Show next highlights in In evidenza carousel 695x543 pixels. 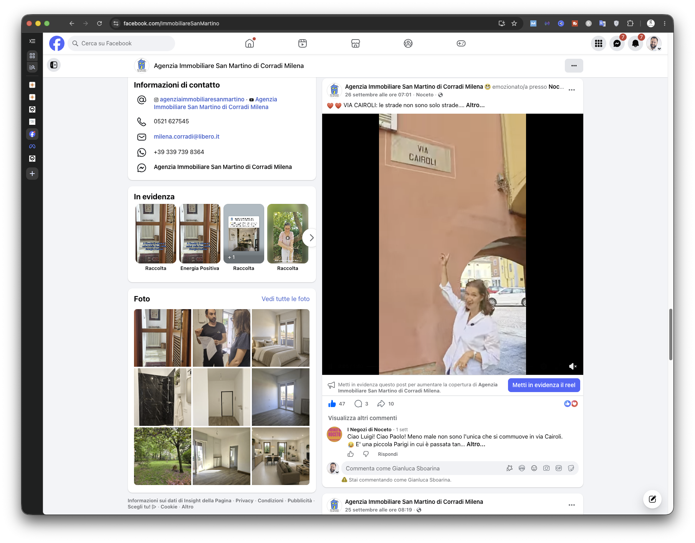[311, 238]
